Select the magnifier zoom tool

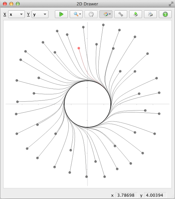click(76, 14)
